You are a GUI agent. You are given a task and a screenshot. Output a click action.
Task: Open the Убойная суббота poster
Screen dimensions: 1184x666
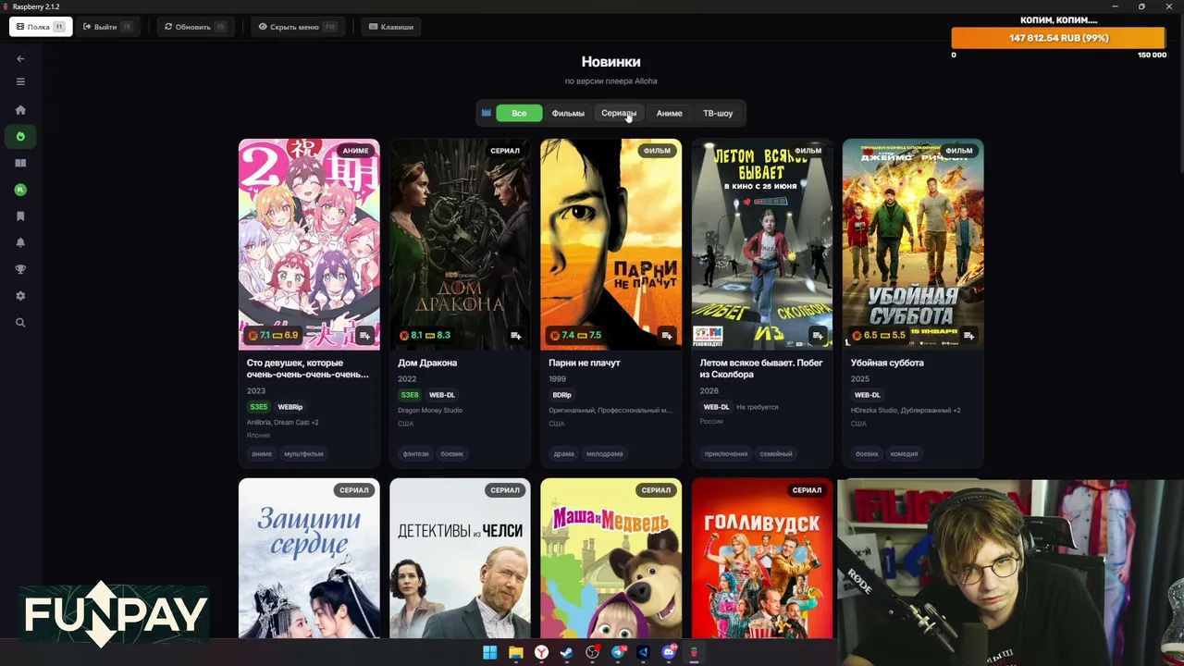(913, 244)
